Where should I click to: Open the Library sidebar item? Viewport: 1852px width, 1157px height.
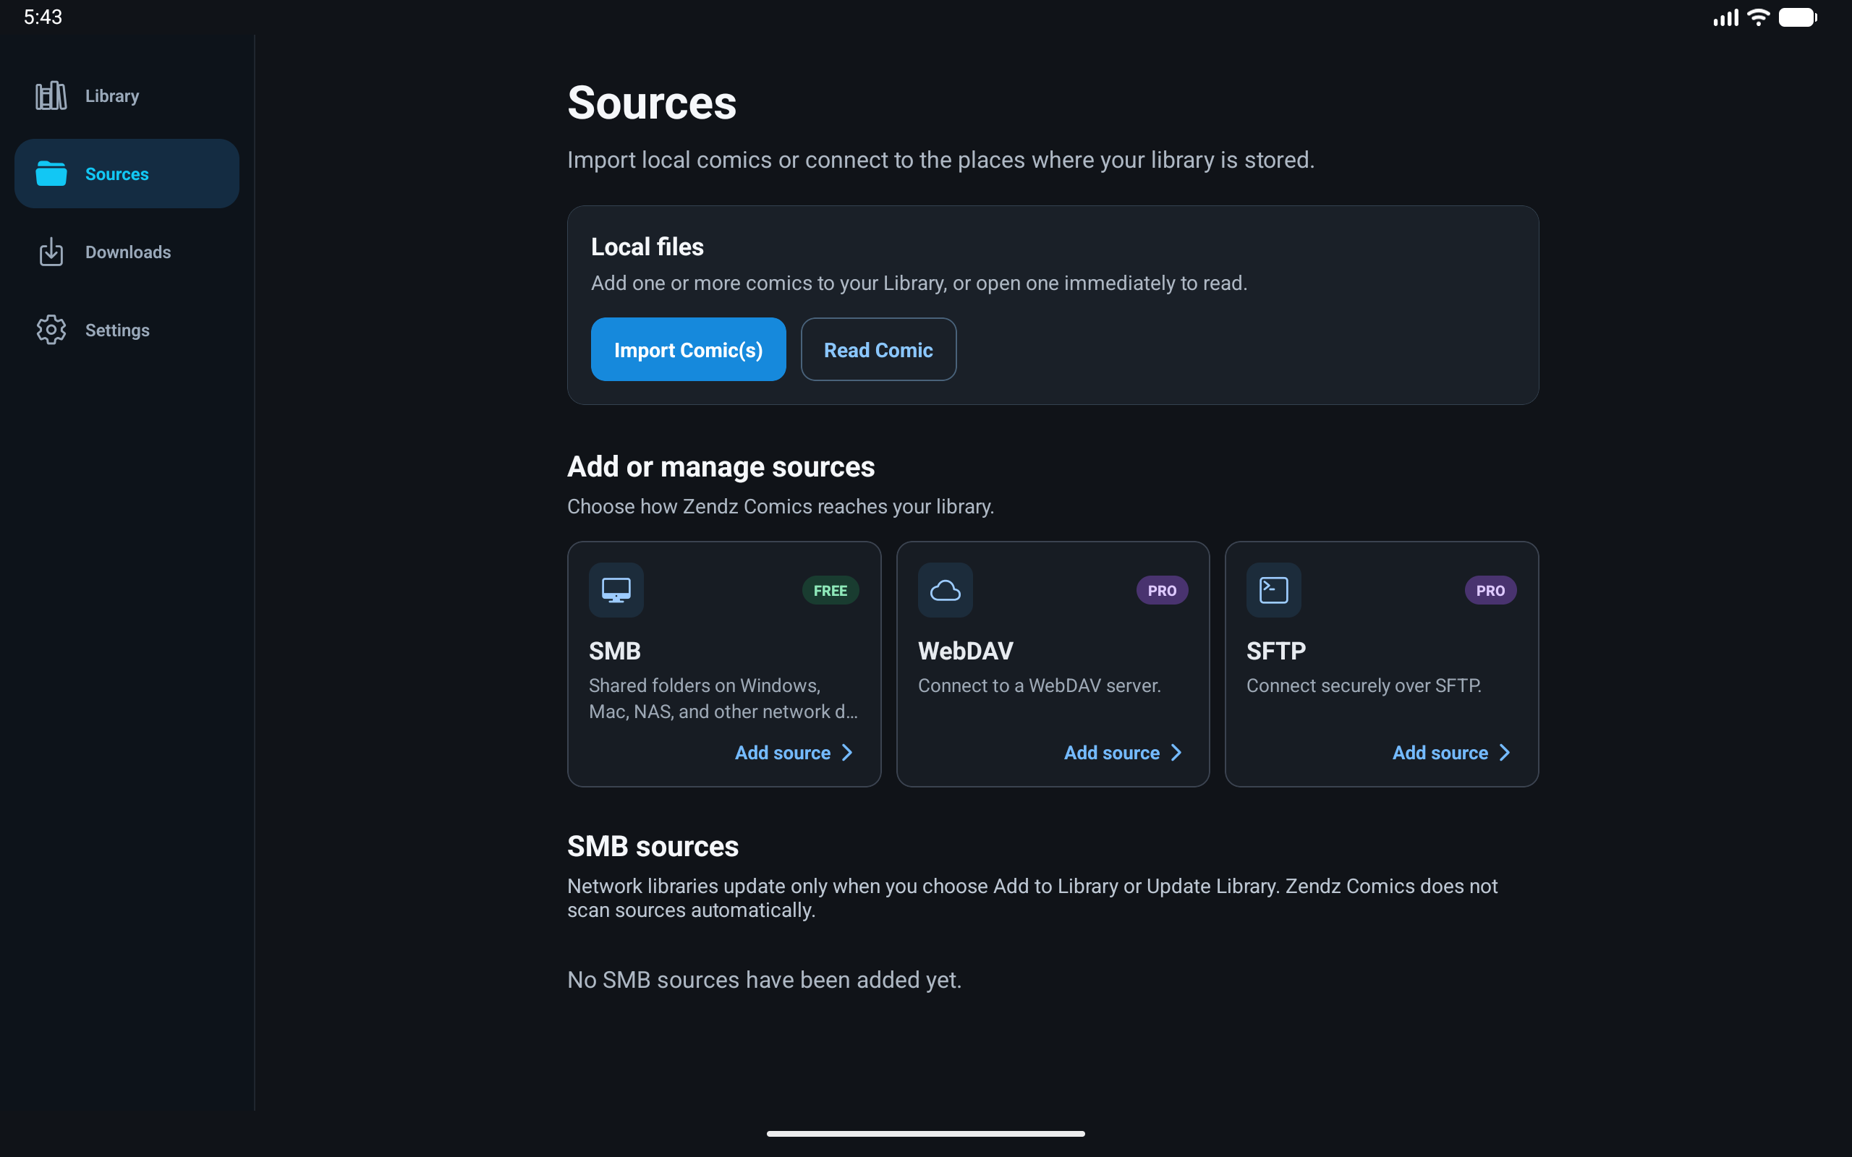point(127,95)
